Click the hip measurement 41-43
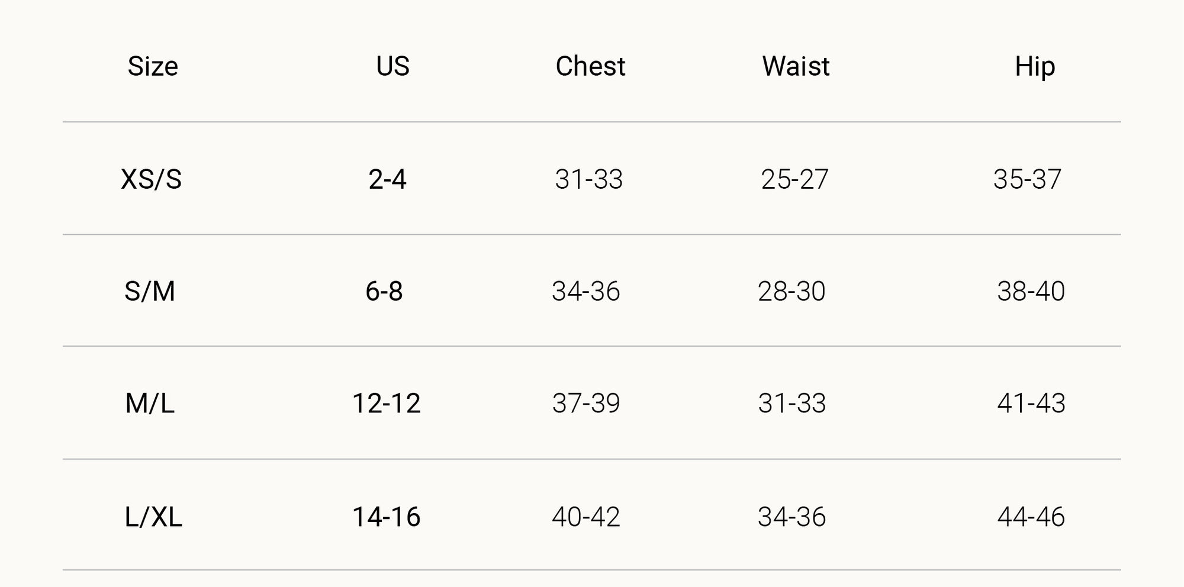Viewport: 1184px width, 587px height. 1031,404
